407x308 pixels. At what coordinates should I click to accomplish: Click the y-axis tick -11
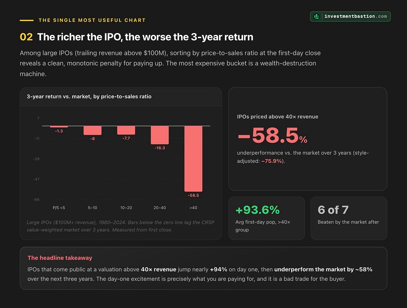point(37,139)
